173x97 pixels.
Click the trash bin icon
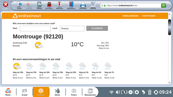pyautogui.click(x=150, y=92)
